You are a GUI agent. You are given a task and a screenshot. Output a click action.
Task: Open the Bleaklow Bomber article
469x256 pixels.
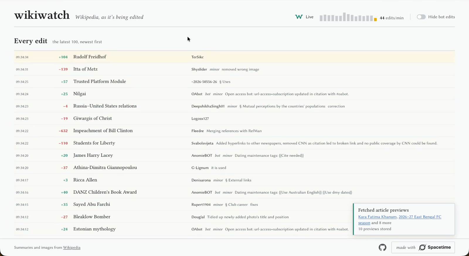click(92, 217)
